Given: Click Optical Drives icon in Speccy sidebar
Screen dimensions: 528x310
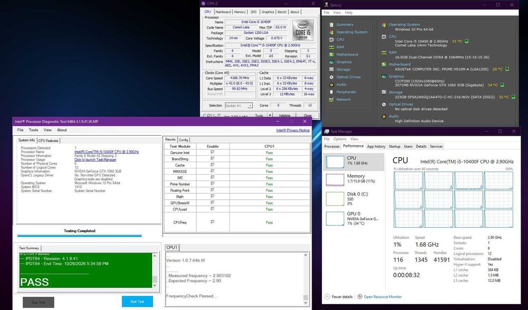Looking at the screenshot, I should pyautogui.click(x=332, y=77).
